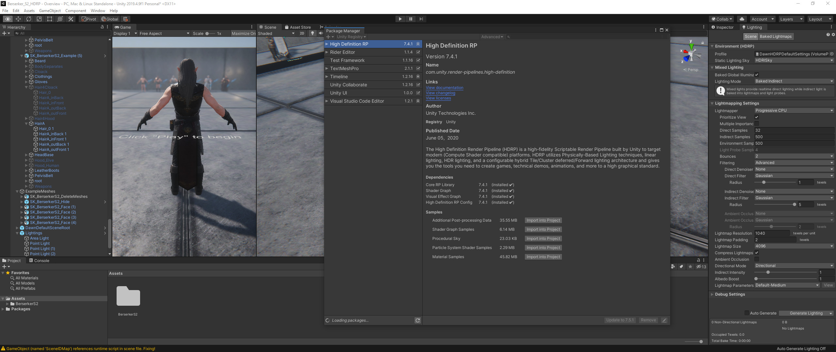Open Lightmap Size dropdown
Screen dimensions: 836x352
point(794,246)
